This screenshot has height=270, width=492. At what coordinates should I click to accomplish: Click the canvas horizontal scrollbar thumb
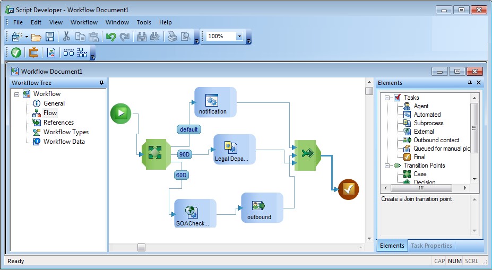(x=141, y=247)
